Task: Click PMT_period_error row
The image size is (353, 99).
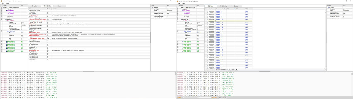Action: pos(89,24)
